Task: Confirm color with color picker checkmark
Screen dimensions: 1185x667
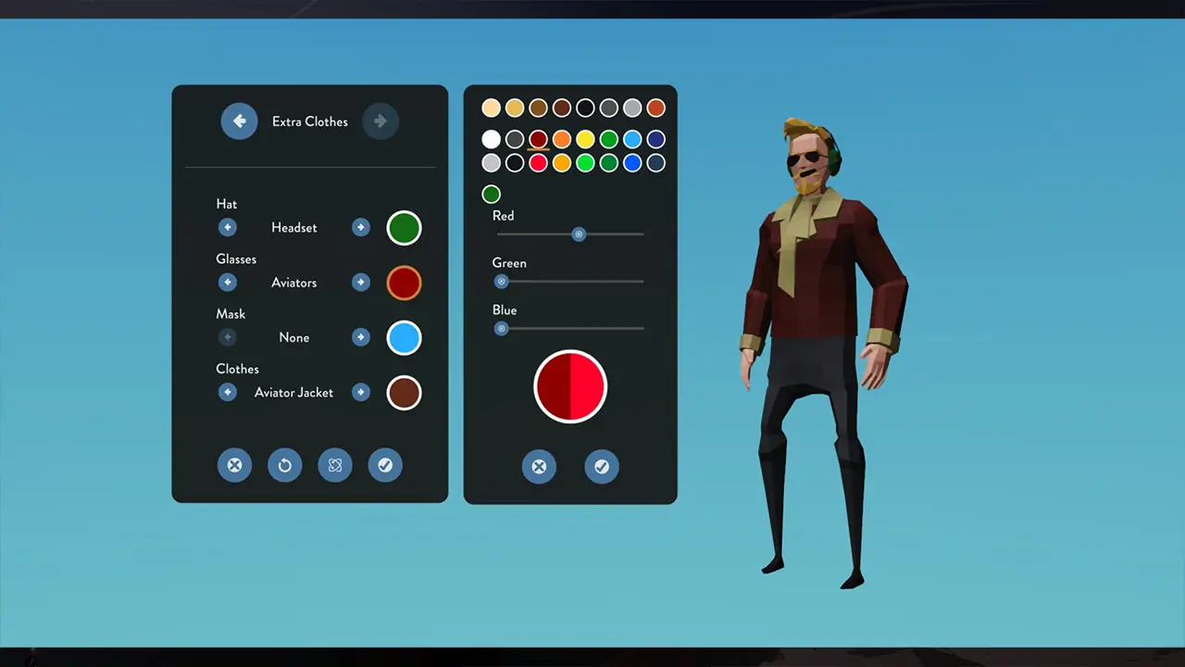Action: click(x=602, y=467)
